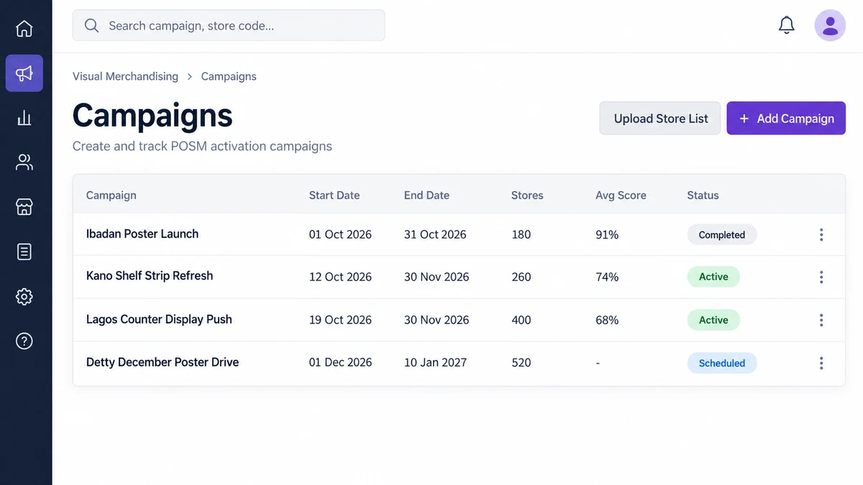Open the users team sidebar icon

[x=24, y=162]
